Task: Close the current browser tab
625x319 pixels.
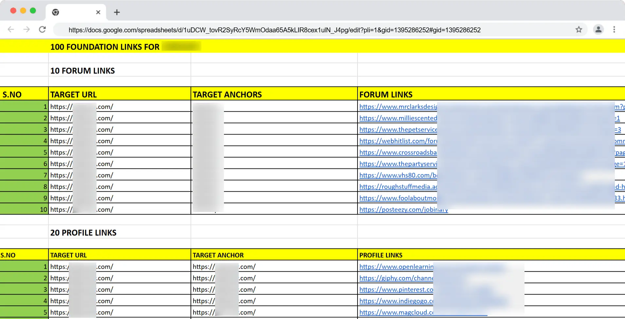Action: tap(98, 12)
